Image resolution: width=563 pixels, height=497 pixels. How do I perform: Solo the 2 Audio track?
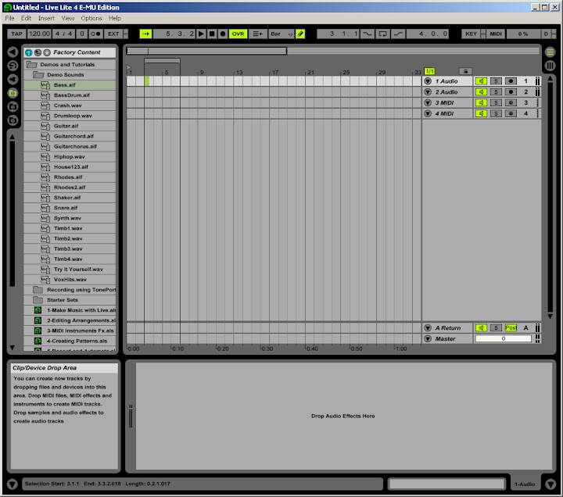coord(496,92)
